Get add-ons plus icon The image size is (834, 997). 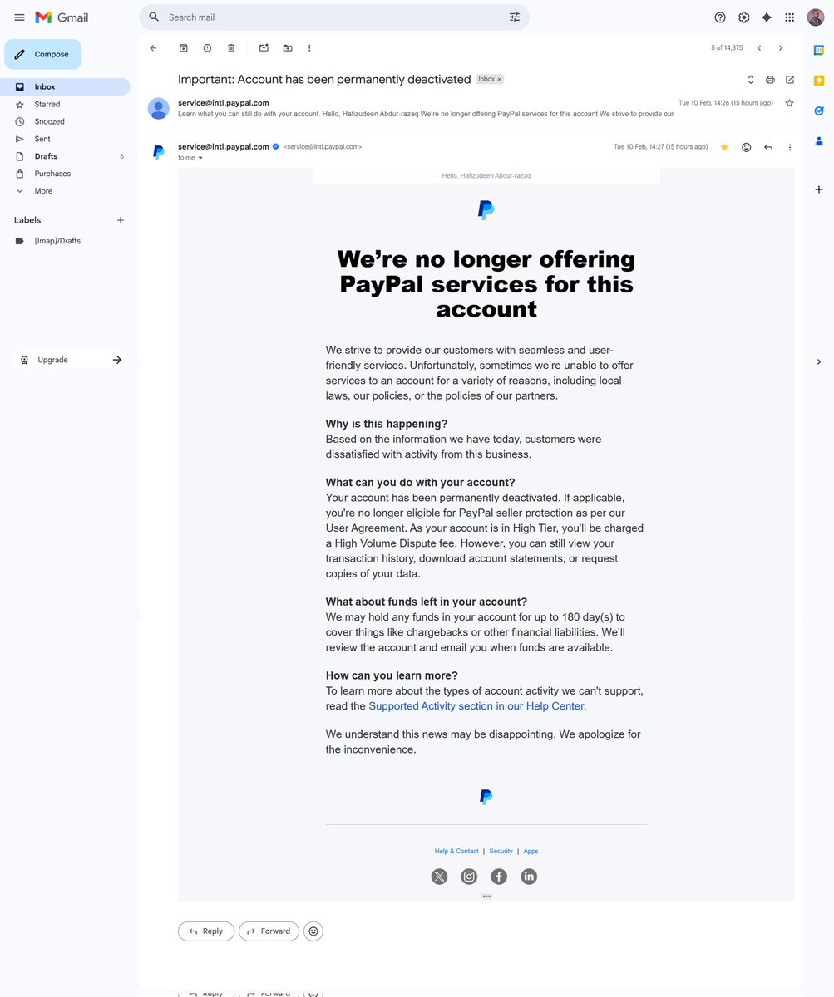[x=819, y=189]
